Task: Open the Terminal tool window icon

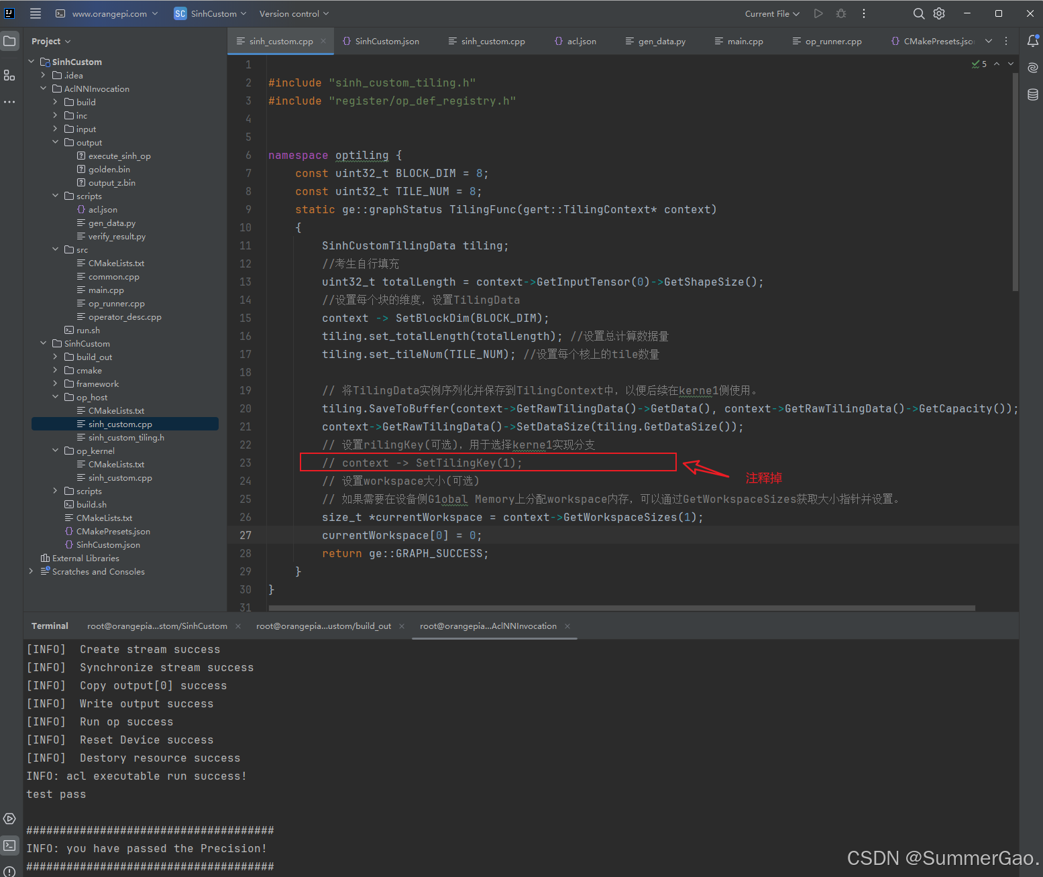Action: 9,845
